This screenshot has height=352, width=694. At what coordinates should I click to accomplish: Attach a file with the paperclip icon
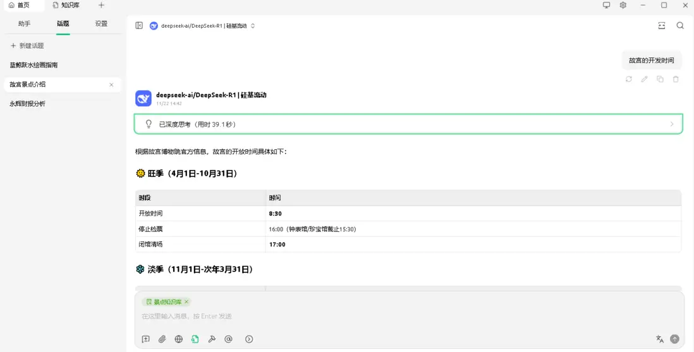coord(162,339)
